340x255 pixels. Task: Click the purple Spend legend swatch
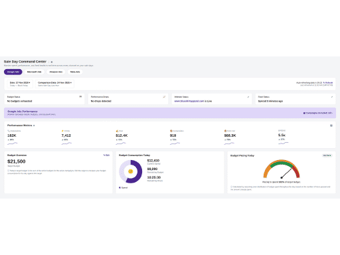[x=120, y=188]
